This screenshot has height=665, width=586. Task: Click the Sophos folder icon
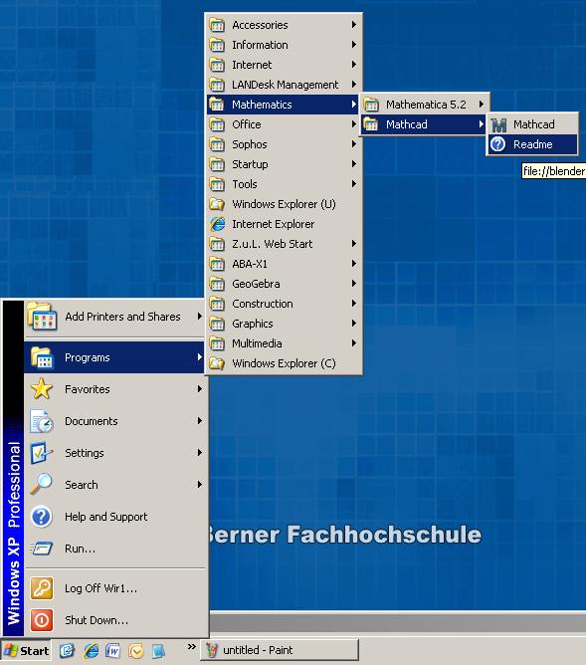(217, 144)
